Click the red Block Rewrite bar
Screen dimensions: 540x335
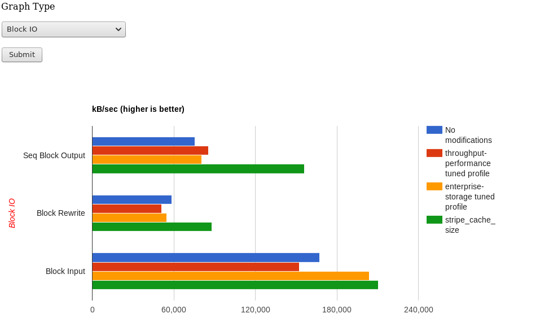[x=126, y=208]
